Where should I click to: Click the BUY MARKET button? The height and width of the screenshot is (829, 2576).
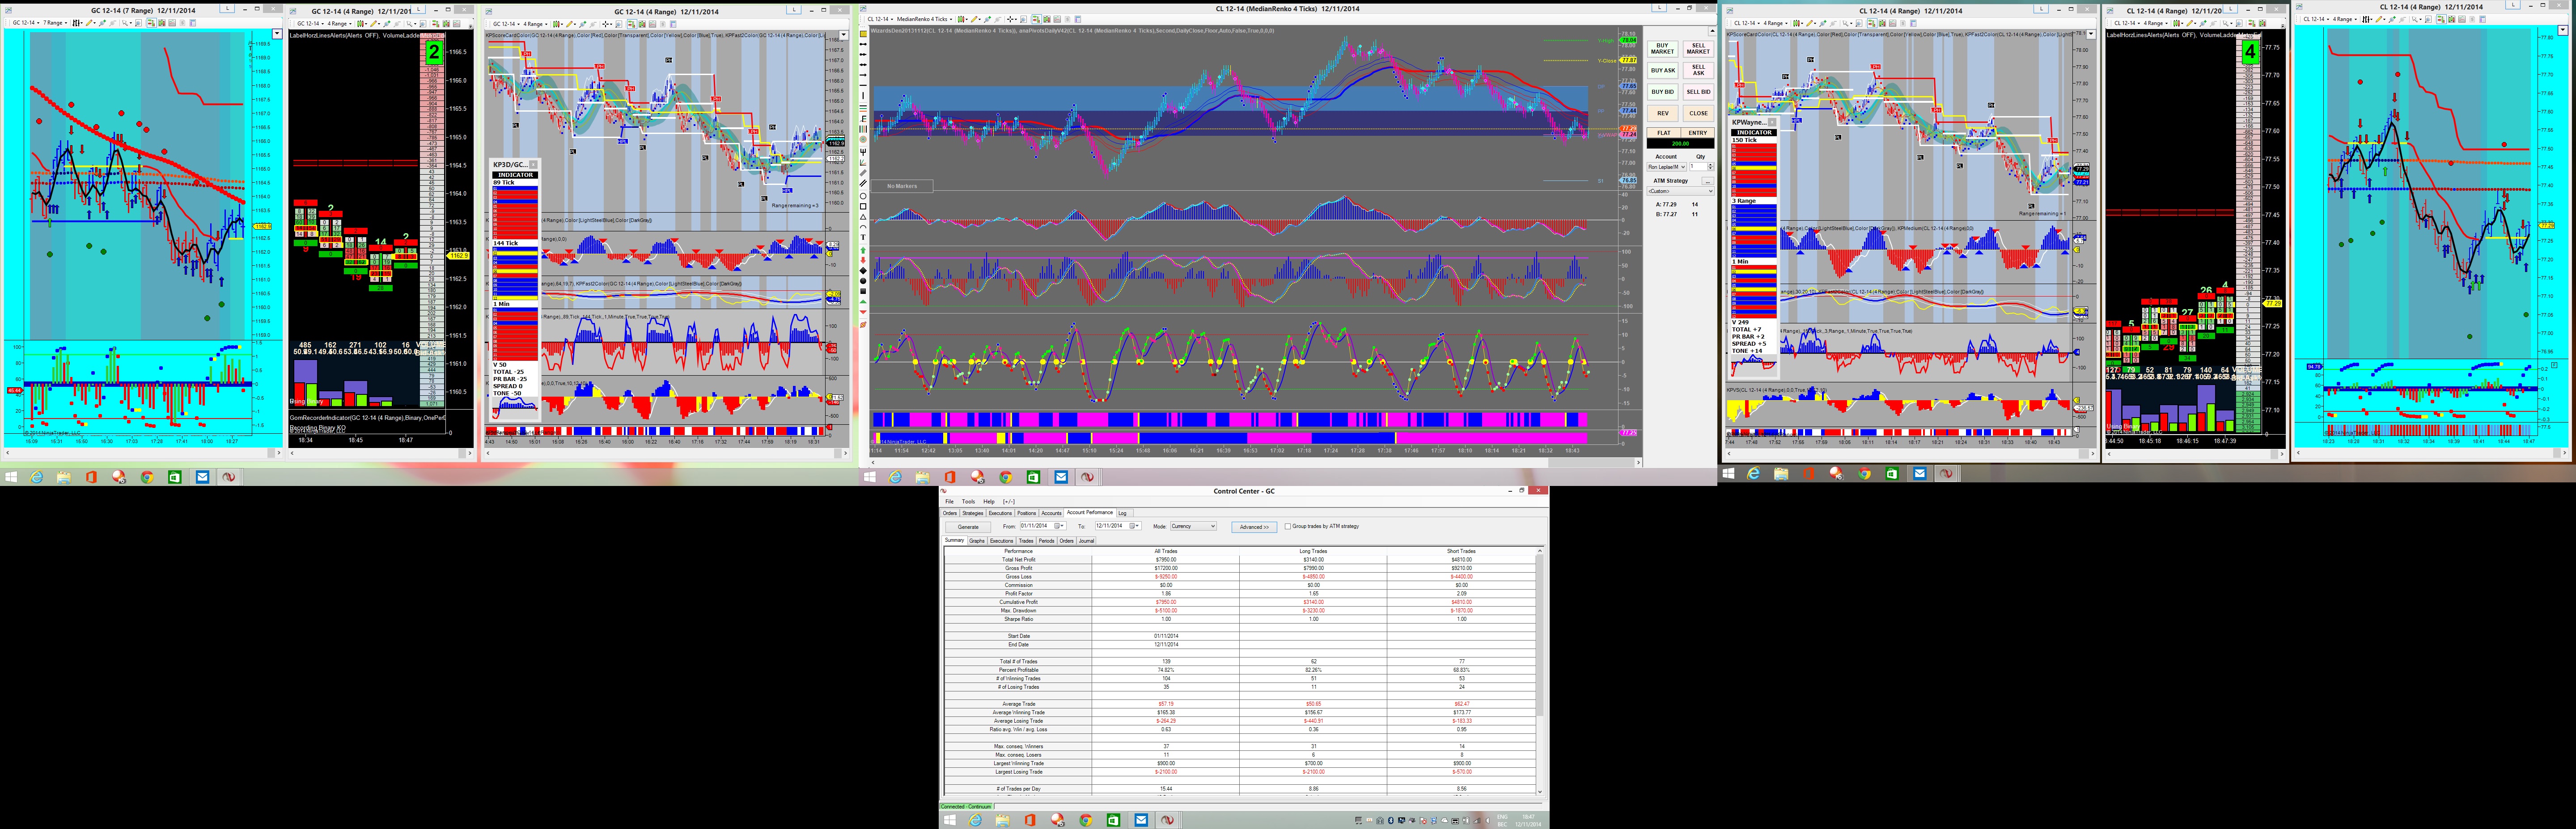click(1663, 49)
